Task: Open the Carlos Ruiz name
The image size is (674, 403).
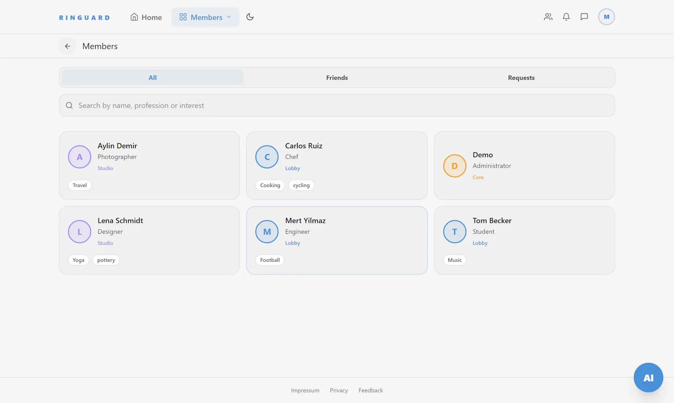Action: pyautogui.click(x=304, y=146)
